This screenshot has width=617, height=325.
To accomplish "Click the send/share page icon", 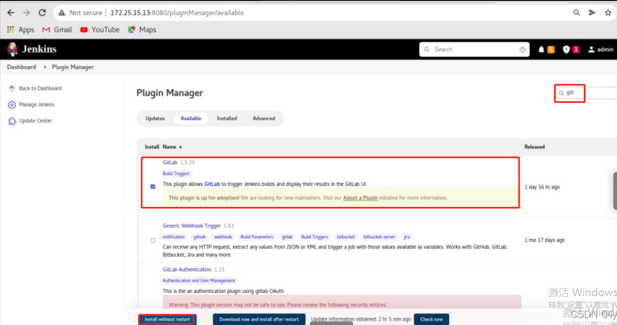I will click(x=592, y=12).
